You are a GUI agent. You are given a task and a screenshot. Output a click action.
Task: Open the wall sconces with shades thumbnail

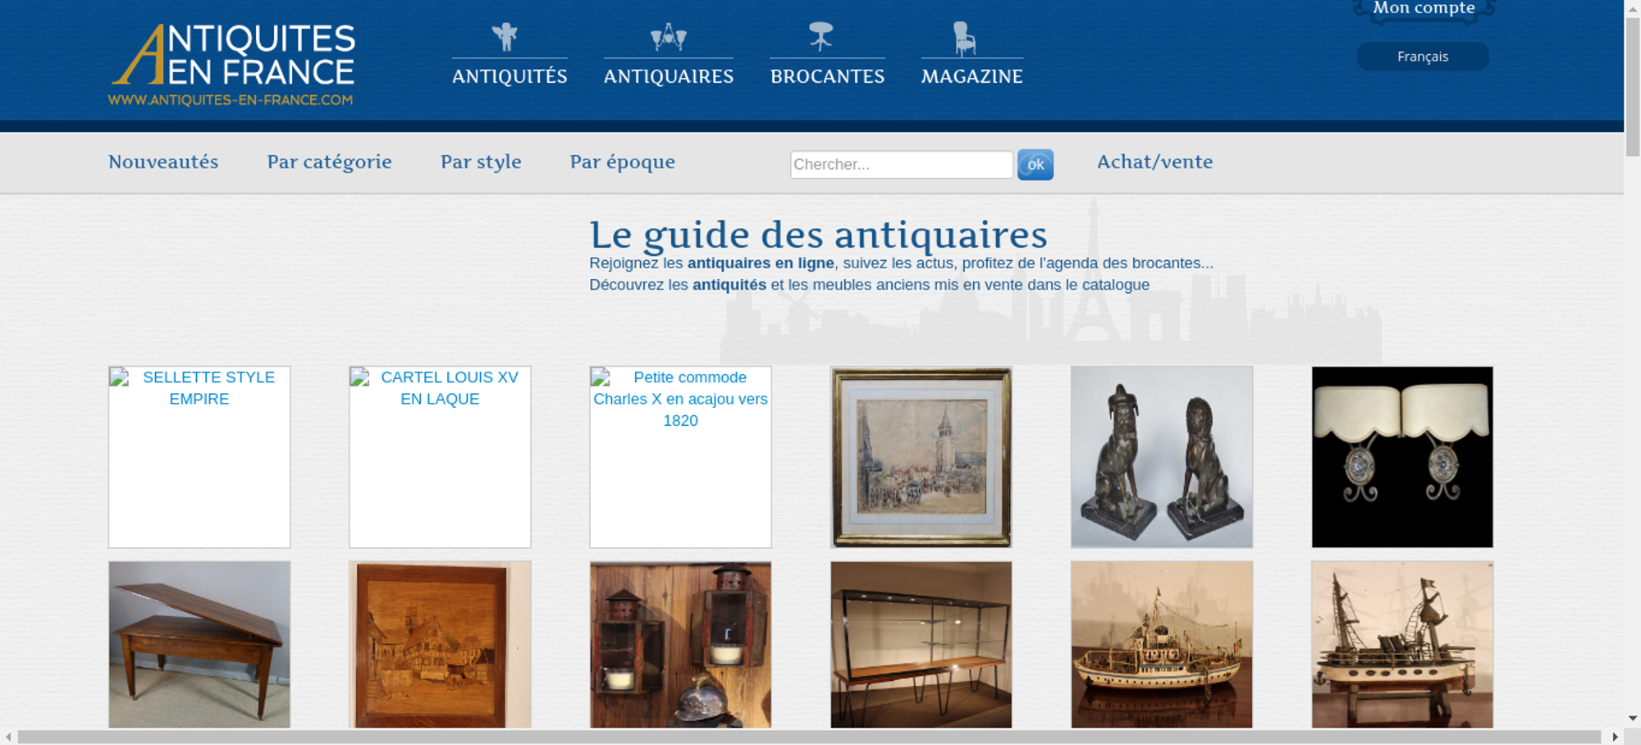click(x=1401, y=457)
